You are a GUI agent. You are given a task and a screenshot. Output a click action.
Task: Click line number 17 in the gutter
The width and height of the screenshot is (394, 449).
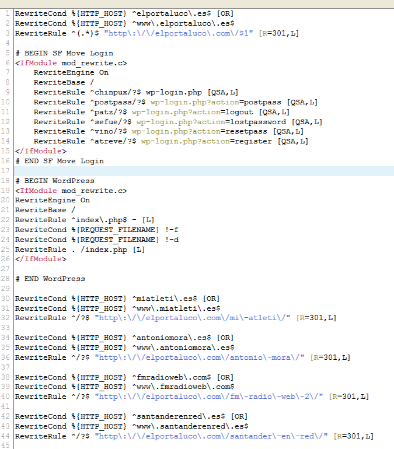pyautogui.click(x=5, y=171)
